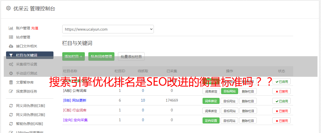Click green 目标网站 in the [A版] 公有词库 row
Image resolution: width=321 pixels, height=133 pixels.
(x=230, y=91)
